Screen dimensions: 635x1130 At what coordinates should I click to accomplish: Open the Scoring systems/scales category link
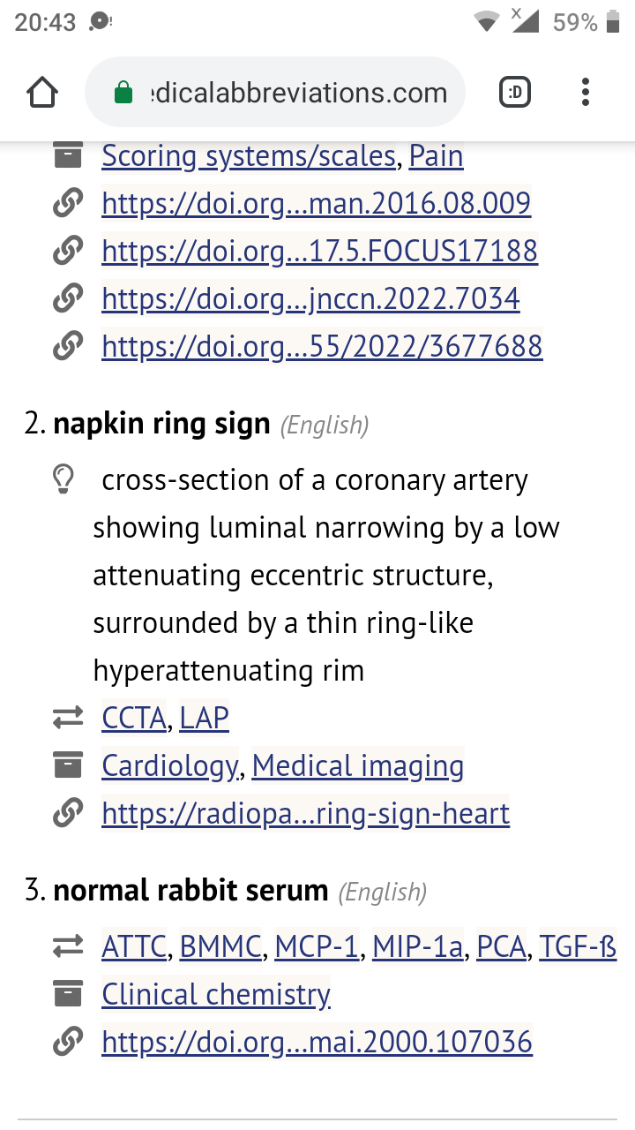tap(249, 156)
